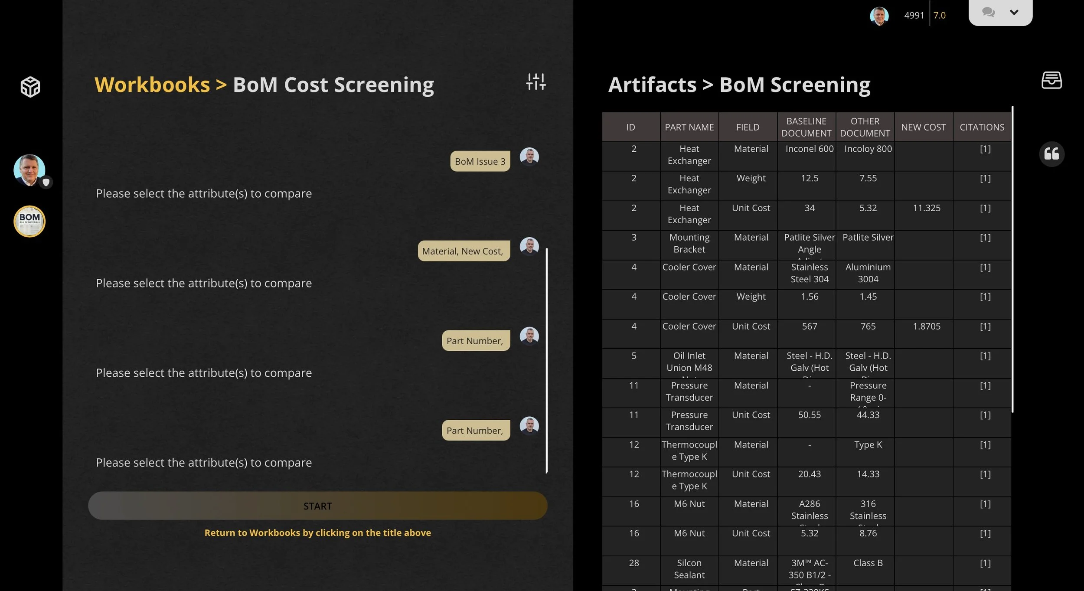Image resolution: width=1084 pixels, height=591 pixels.
Task: Click the chat panel vertical scrollbar
Action: pyautogui.click(x=546, y=360)
